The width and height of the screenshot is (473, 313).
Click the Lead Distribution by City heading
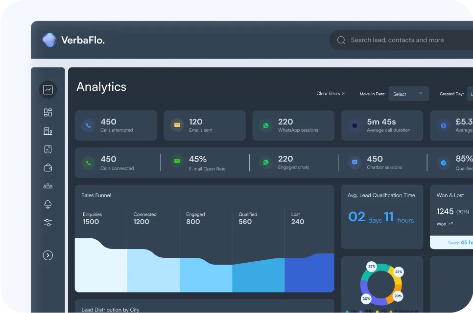coord(110,310)
